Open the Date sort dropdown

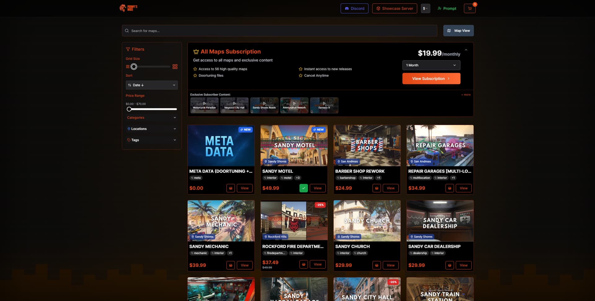[x=152, y=85]
